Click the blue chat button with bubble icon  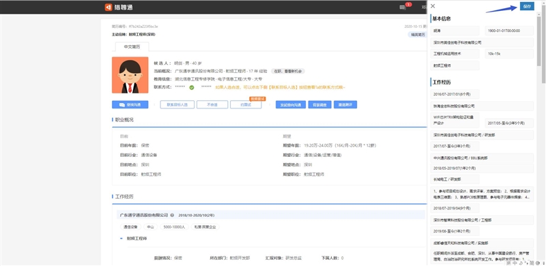[130, 104]
